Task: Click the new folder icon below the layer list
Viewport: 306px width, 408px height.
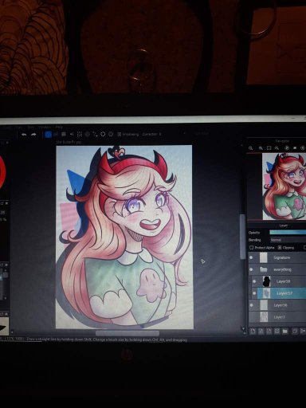Action: coord(285,331)
